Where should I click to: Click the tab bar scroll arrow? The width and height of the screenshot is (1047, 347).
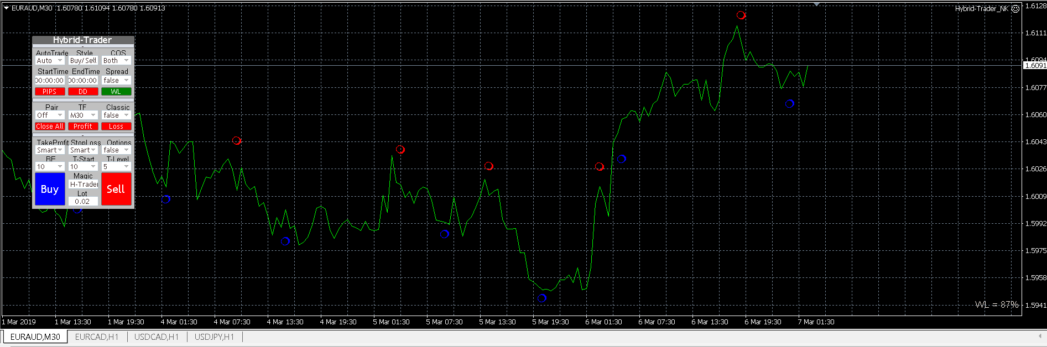pyautogui.click(x=1040, y=336)
